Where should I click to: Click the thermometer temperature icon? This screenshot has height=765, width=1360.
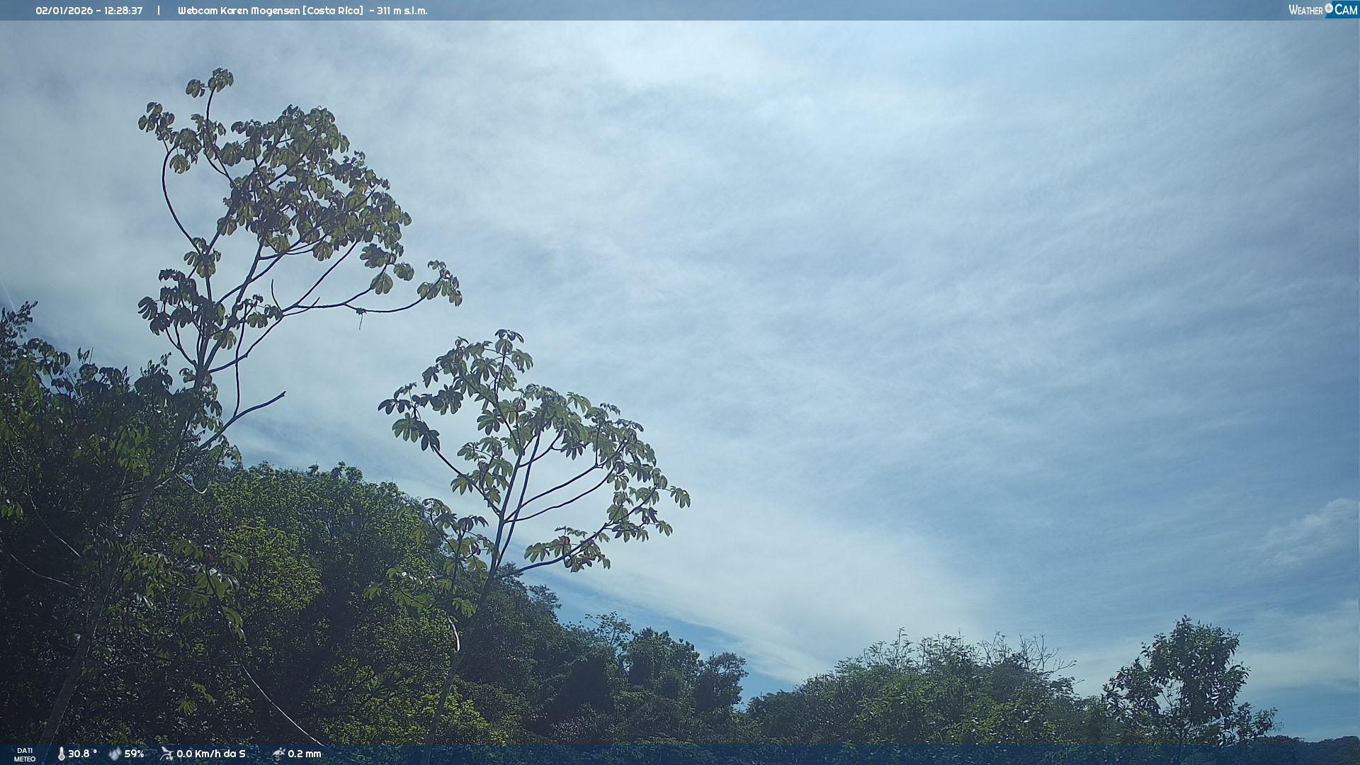[x=62, y=754]
